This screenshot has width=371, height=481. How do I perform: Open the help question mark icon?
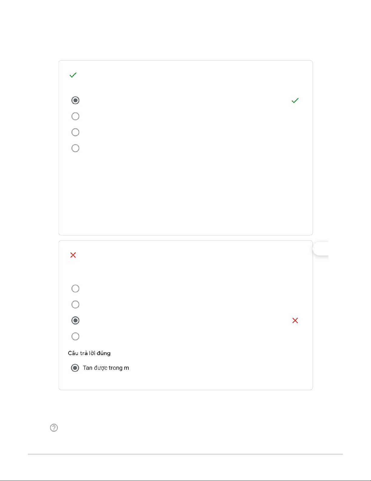(x=54, y=428)
